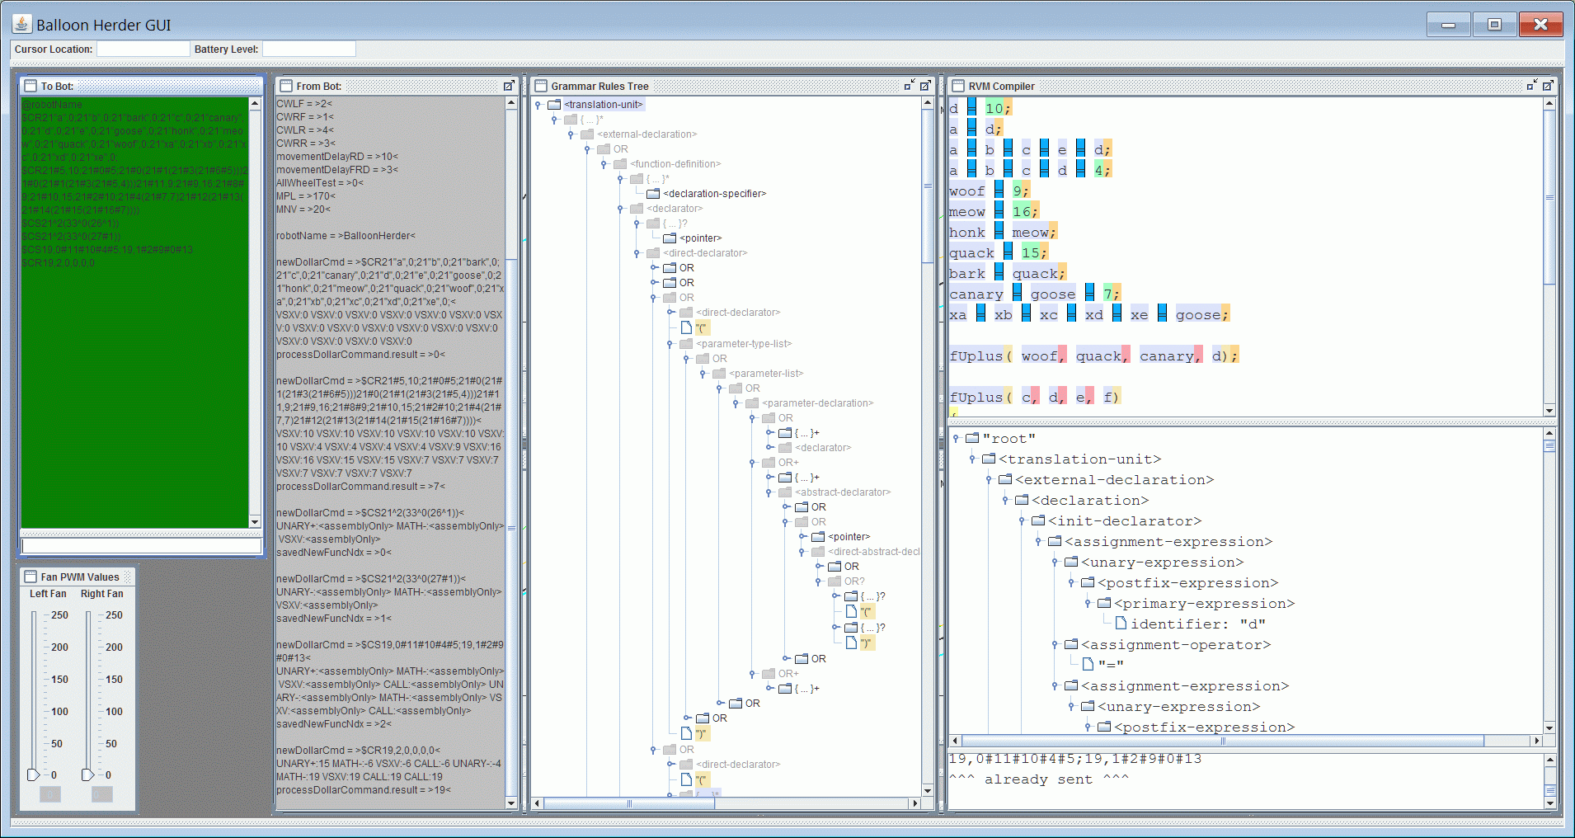Collapse the "root" node in parse tree
The image size is (1575, 838).
pyautogui.click(x=956, y=439)
